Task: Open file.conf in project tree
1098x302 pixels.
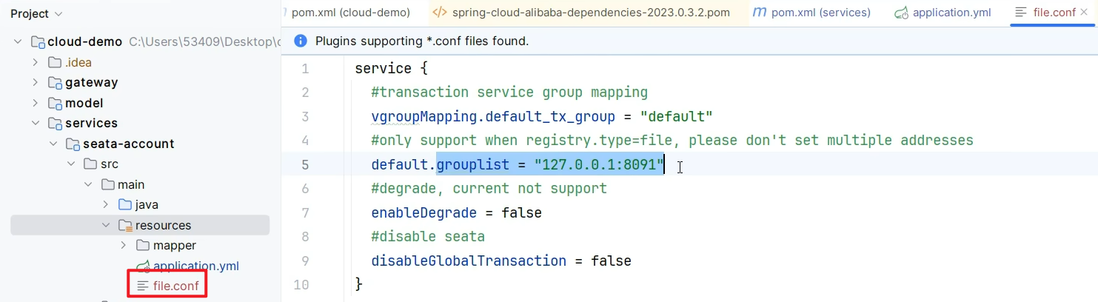Action: (x=176, y=286)
